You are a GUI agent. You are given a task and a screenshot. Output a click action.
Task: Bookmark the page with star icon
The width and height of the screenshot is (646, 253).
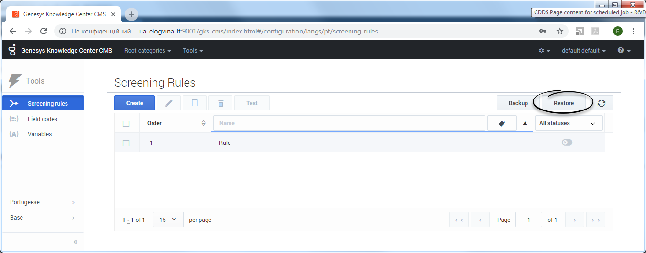559,31
